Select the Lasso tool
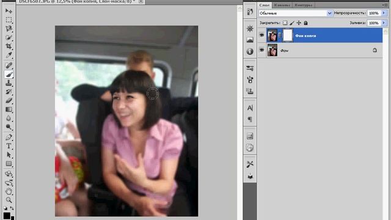The width and height of the screenshot is (391, 220). [9, 29]
